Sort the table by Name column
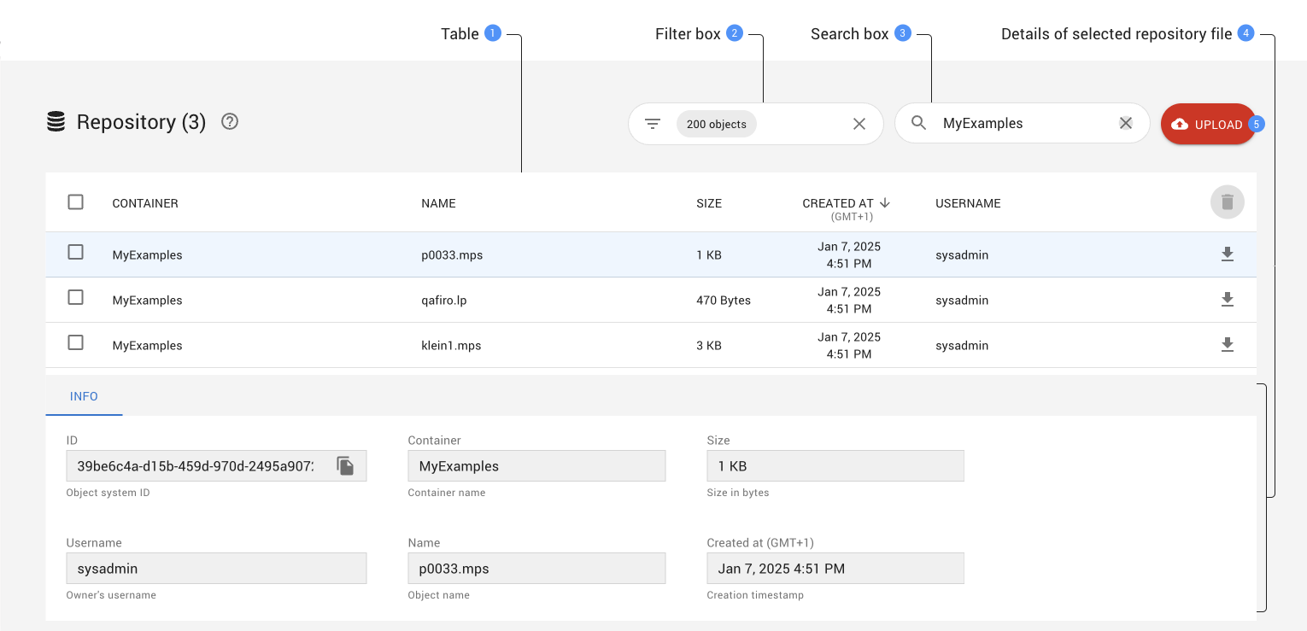The width and height of the screenshot is (1307, 631). click(x=438, y=203)
